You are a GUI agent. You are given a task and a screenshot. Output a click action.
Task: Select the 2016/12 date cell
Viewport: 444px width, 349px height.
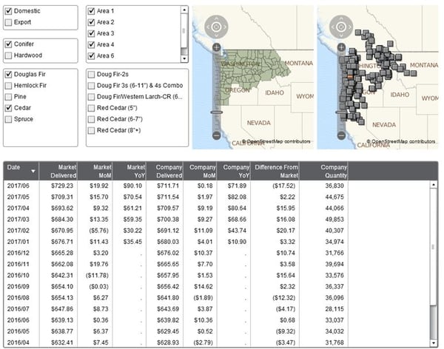[x=18, y=253]
